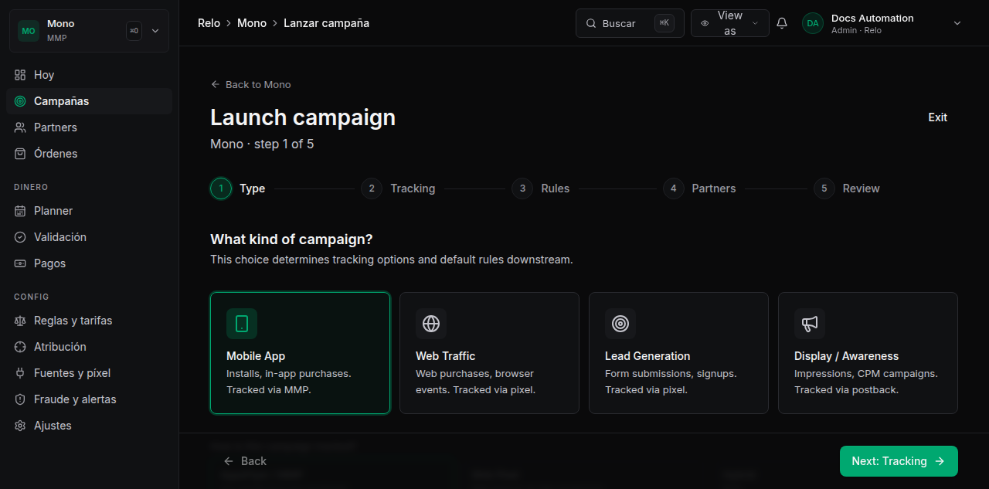Click the Fraude y alertas shield icon
This screenshot has height=489, width=989.
pyautogui.click(x=20, y=399)
